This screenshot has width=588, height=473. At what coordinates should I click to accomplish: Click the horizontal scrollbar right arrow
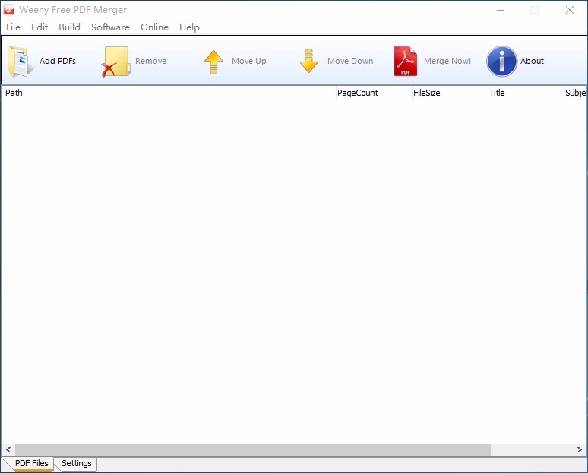[580, 449]
